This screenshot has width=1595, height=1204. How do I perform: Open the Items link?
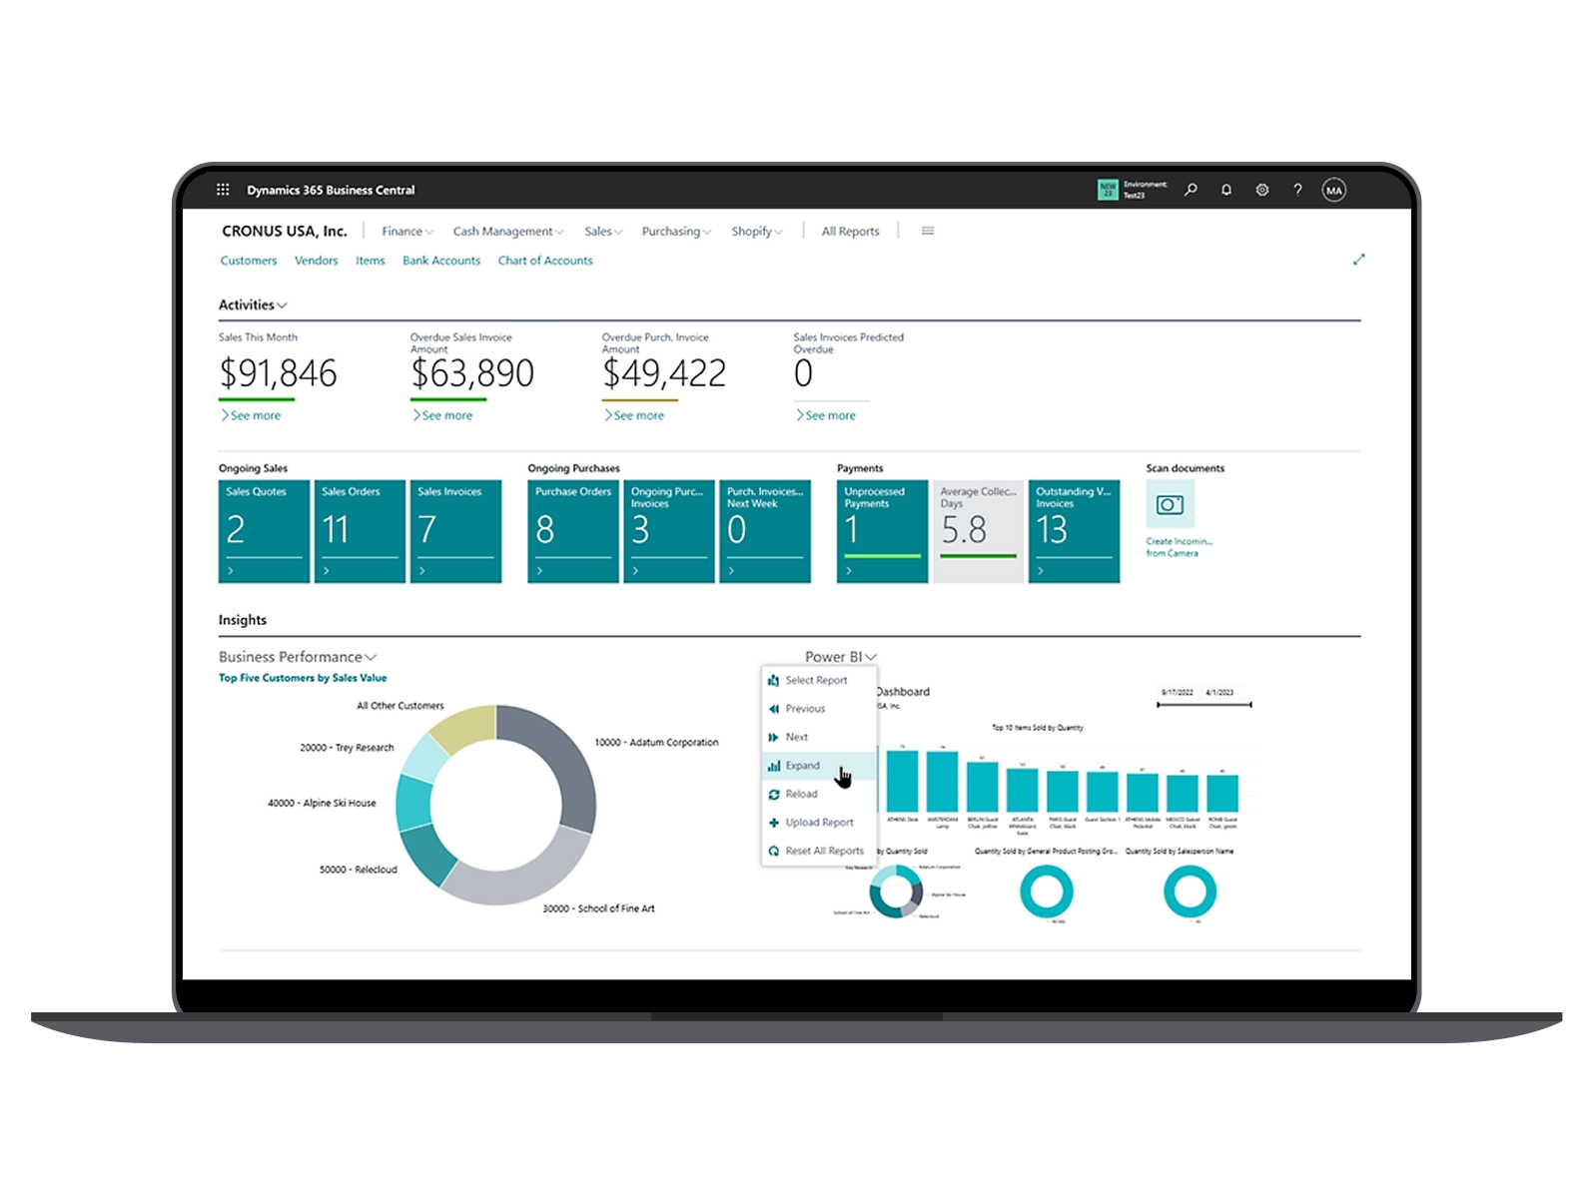pos(371,261)
